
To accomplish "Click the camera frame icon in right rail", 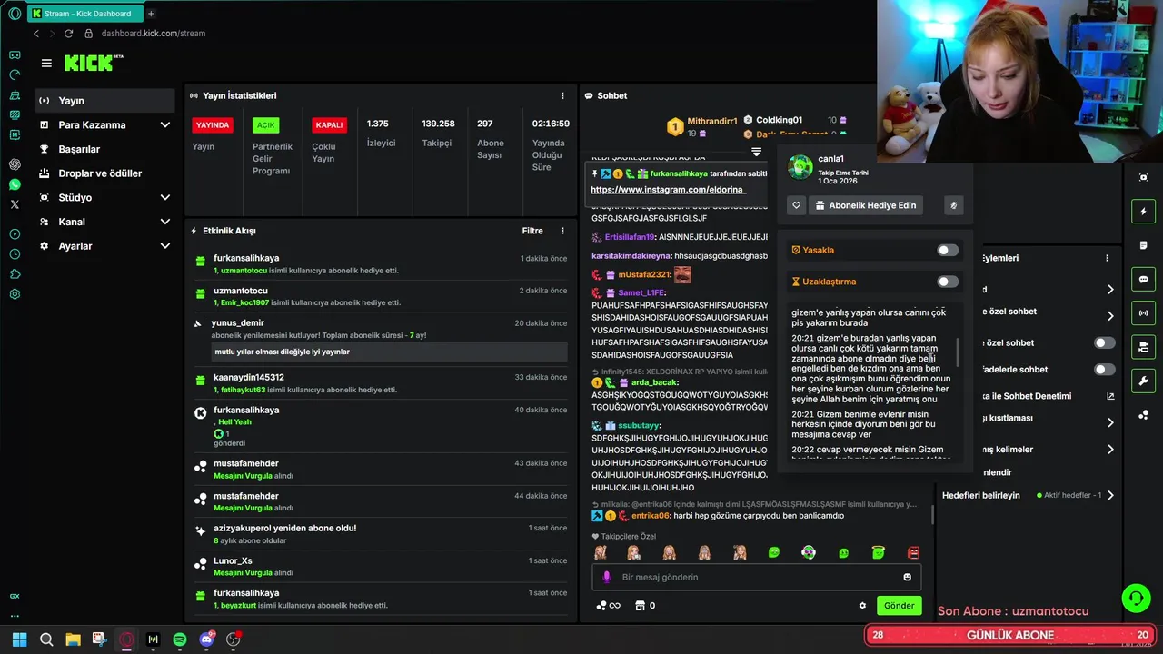I will tap(1143, 177).
